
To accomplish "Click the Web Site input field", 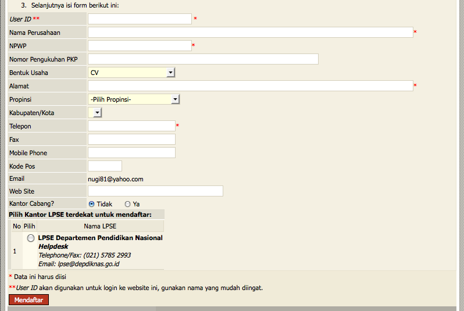I will coord(155,191).
